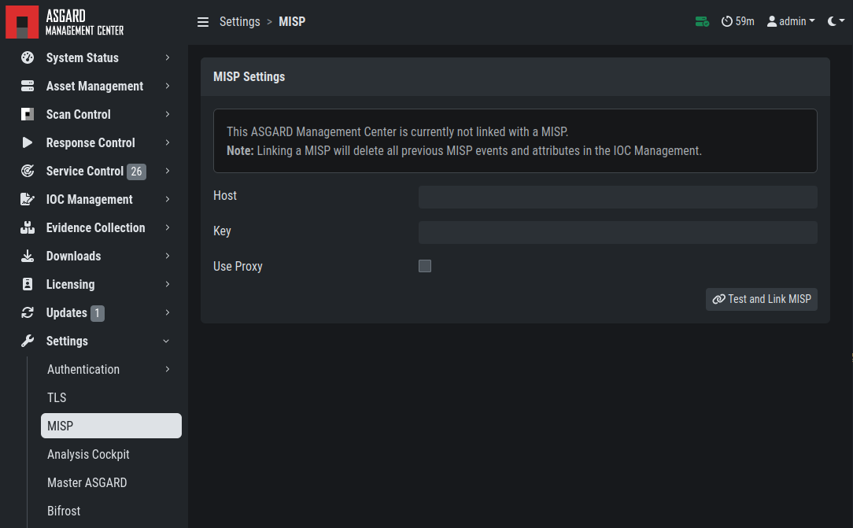Expand Service Control chevron
The image size is (853, 528).
pos(167,171)
